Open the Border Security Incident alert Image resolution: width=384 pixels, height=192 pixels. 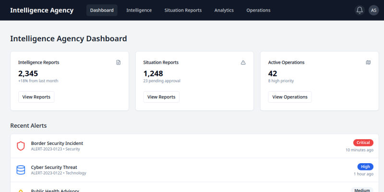tap(194, 146)
